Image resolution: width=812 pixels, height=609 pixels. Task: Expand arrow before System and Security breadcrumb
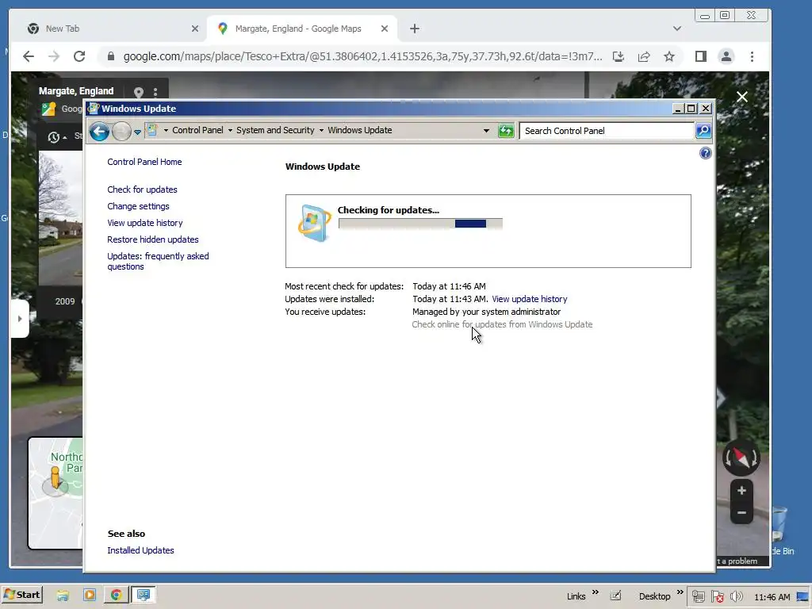(230, 131)
